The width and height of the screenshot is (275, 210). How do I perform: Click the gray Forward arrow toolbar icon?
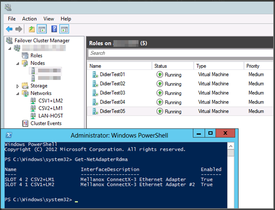19,29
